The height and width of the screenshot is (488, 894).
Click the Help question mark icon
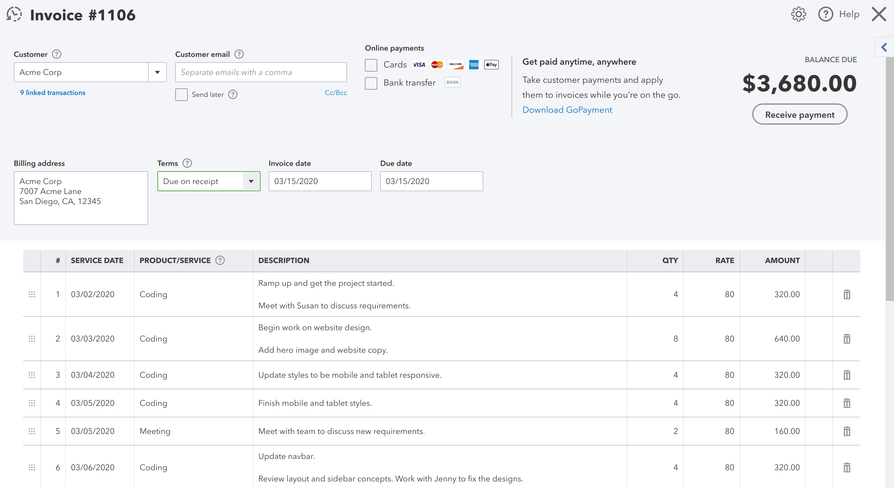tap(826, 14)
